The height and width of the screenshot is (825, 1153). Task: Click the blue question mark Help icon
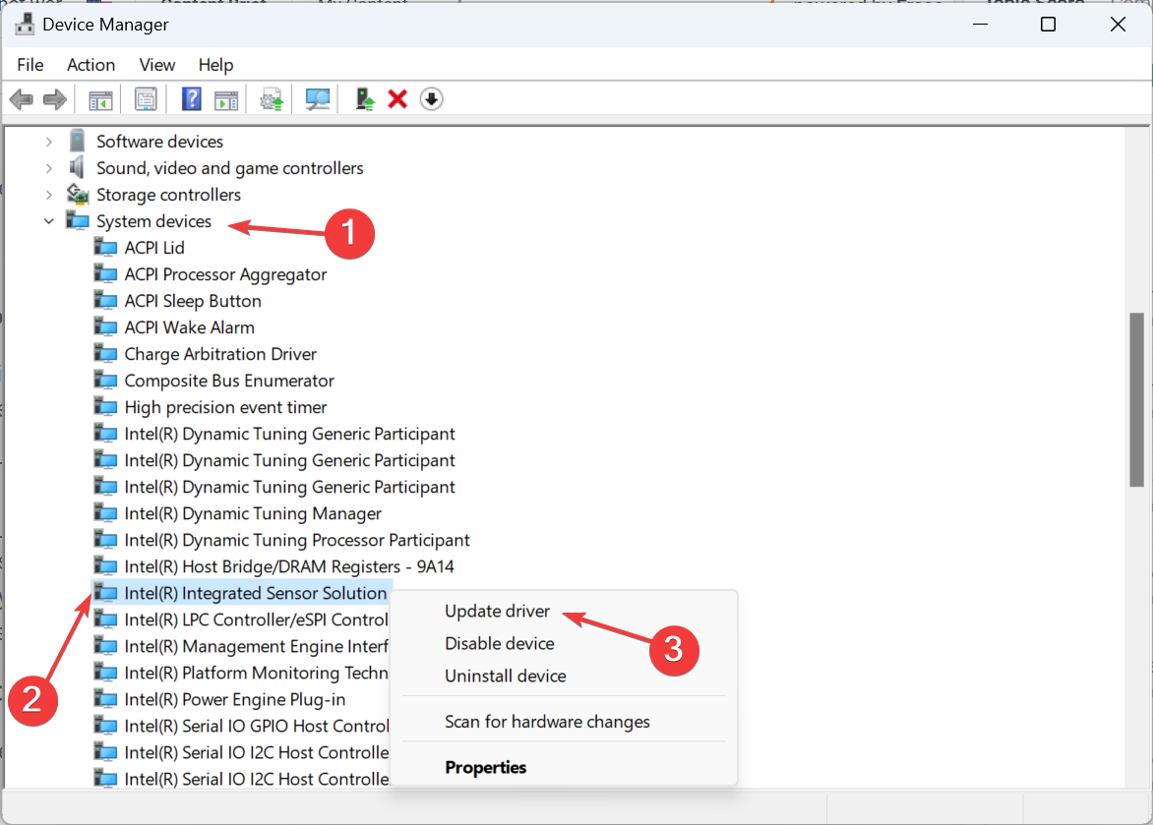[x=191, y=99]
